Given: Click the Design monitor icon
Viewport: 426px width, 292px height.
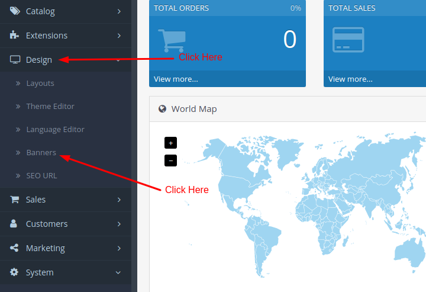Looking at the screenshot, I should click(15, 60).
